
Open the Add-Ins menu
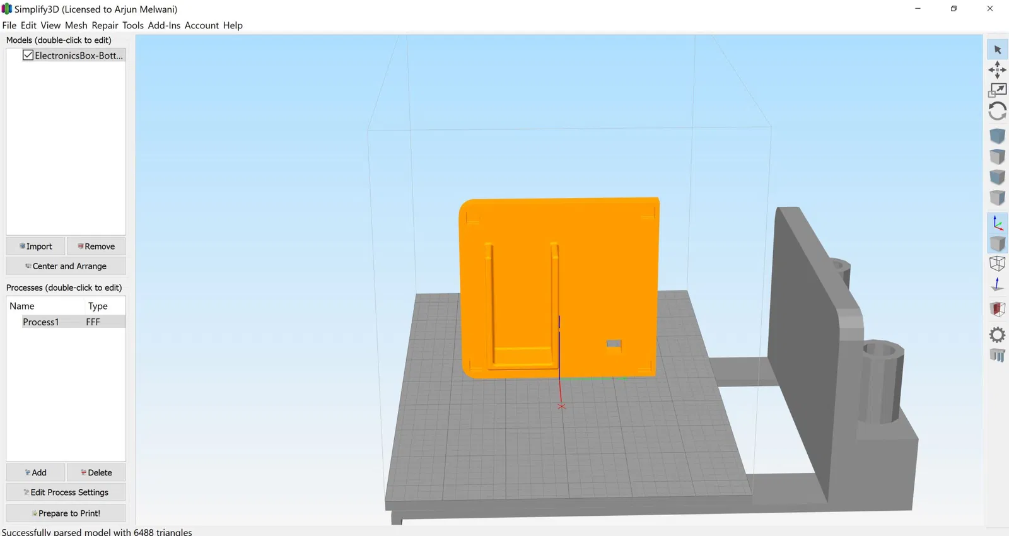[164, 25]
